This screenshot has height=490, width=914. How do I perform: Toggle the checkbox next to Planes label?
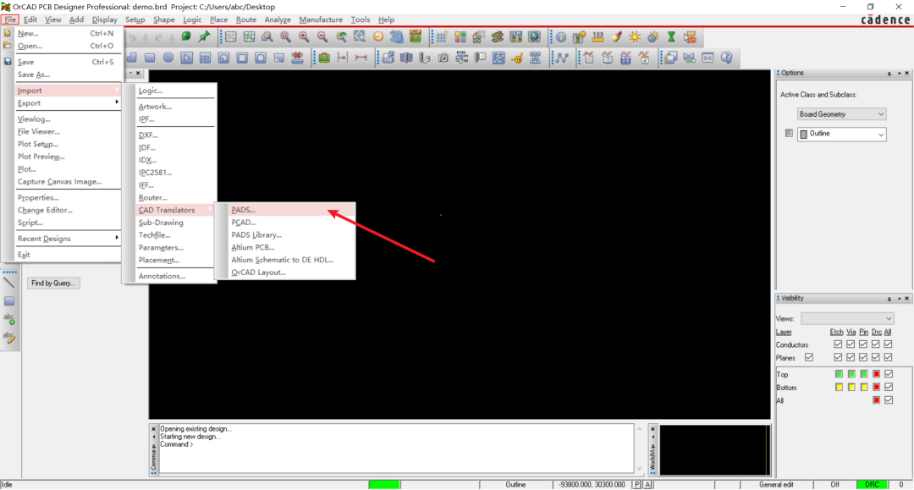click(808, 357)
